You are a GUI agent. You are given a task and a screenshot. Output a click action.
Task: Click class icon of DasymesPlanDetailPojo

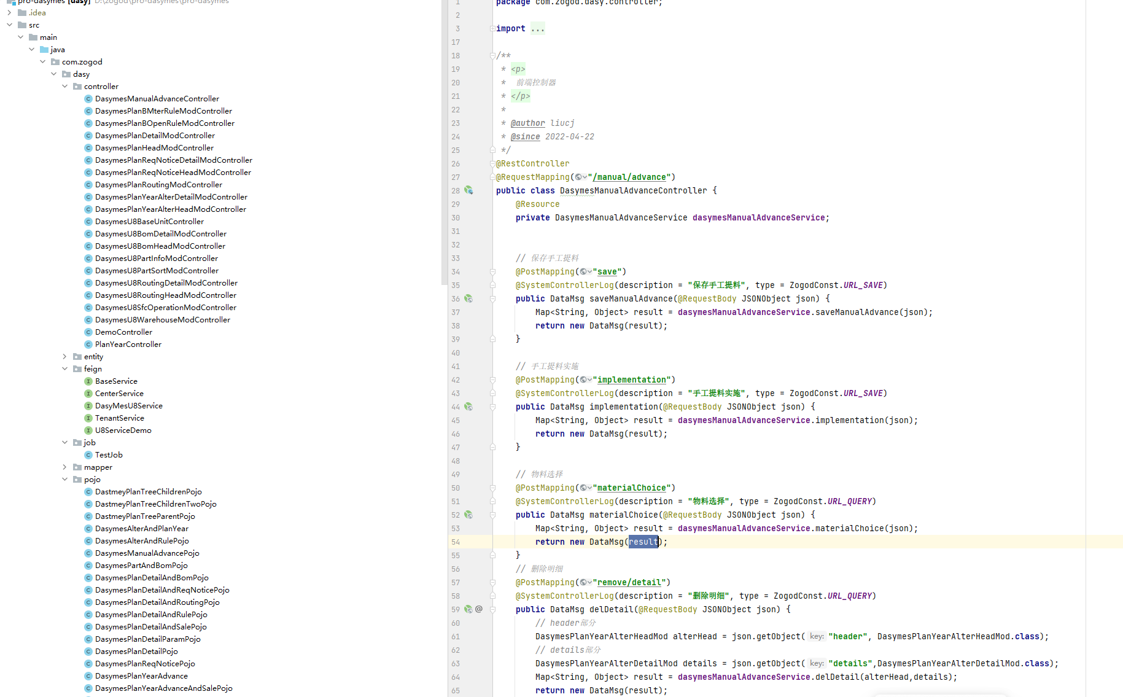click(88, 652)
